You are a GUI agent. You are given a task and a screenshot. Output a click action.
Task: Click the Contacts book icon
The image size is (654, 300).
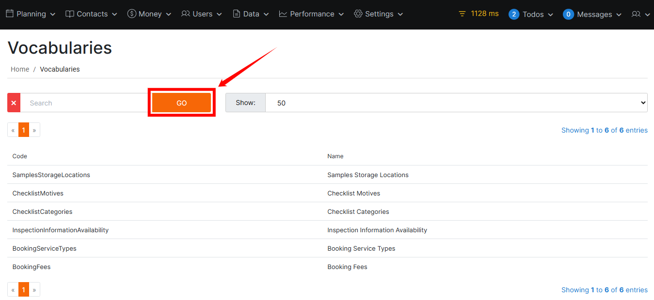[x=70, y=14]
